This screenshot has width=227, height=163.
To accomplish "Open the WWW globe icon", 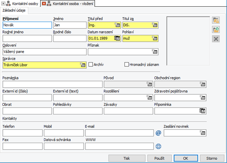I will coord(159,146).
